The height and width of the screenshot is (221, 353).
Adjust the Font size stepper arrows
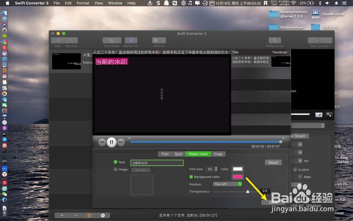(216, 169)
